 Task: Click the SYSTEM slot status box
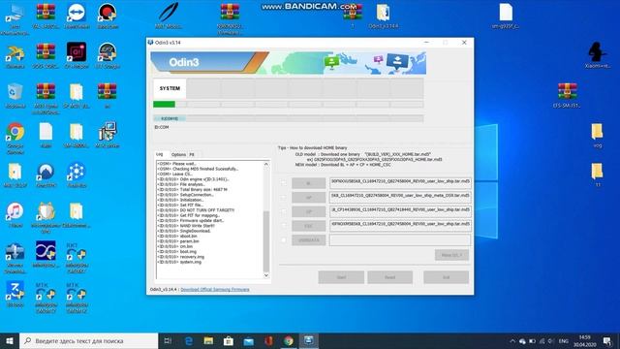170,88
